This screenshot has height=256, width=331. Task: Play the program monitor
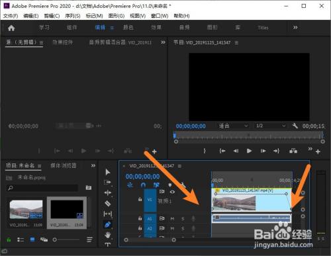click(x=249, y=151)
